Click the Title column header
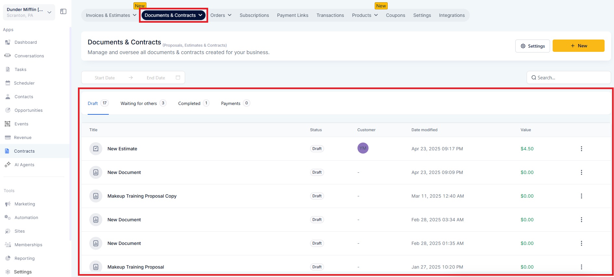This screenshot has height=277, width=614. (x=93, y=130)
